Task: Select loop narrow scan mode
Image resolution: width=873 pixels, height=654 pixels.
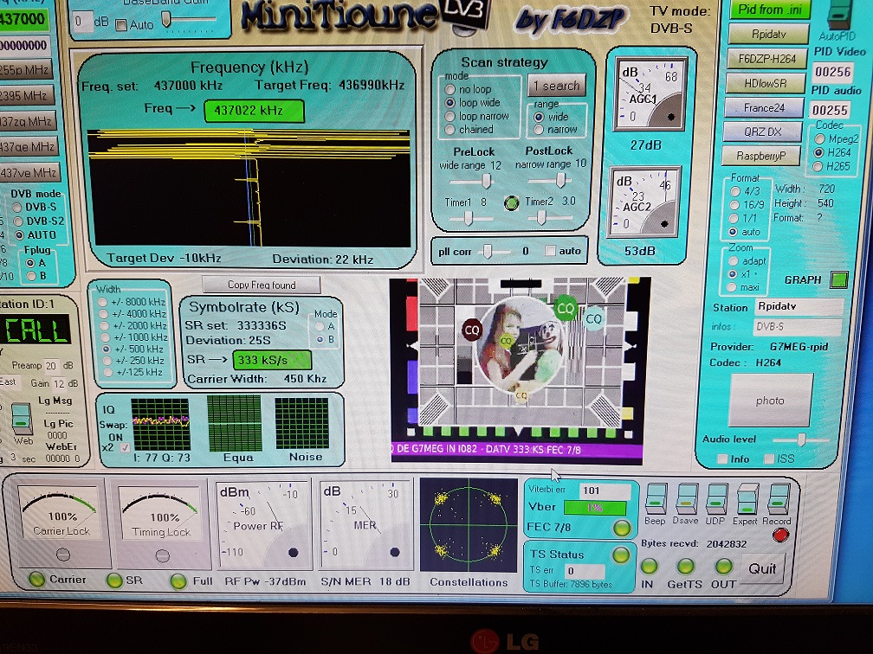Action: [x=449, y=116]
